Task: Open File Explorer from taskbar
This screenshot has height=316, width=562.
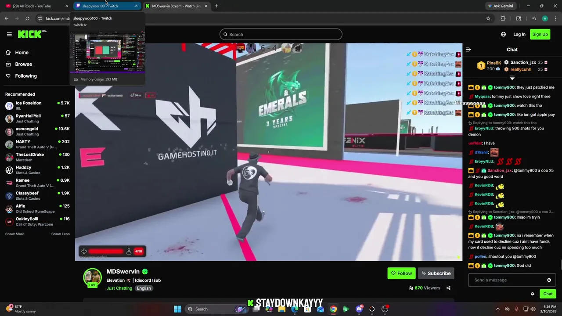Action: click(282, 309)
